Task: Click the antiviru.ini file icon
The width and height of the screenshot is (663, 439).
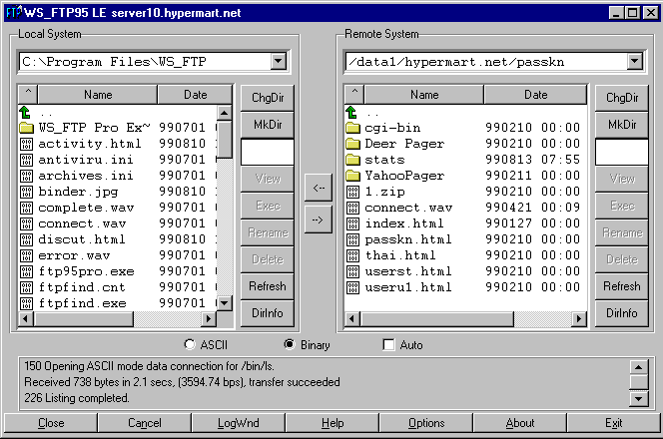Action: point(26,160)
